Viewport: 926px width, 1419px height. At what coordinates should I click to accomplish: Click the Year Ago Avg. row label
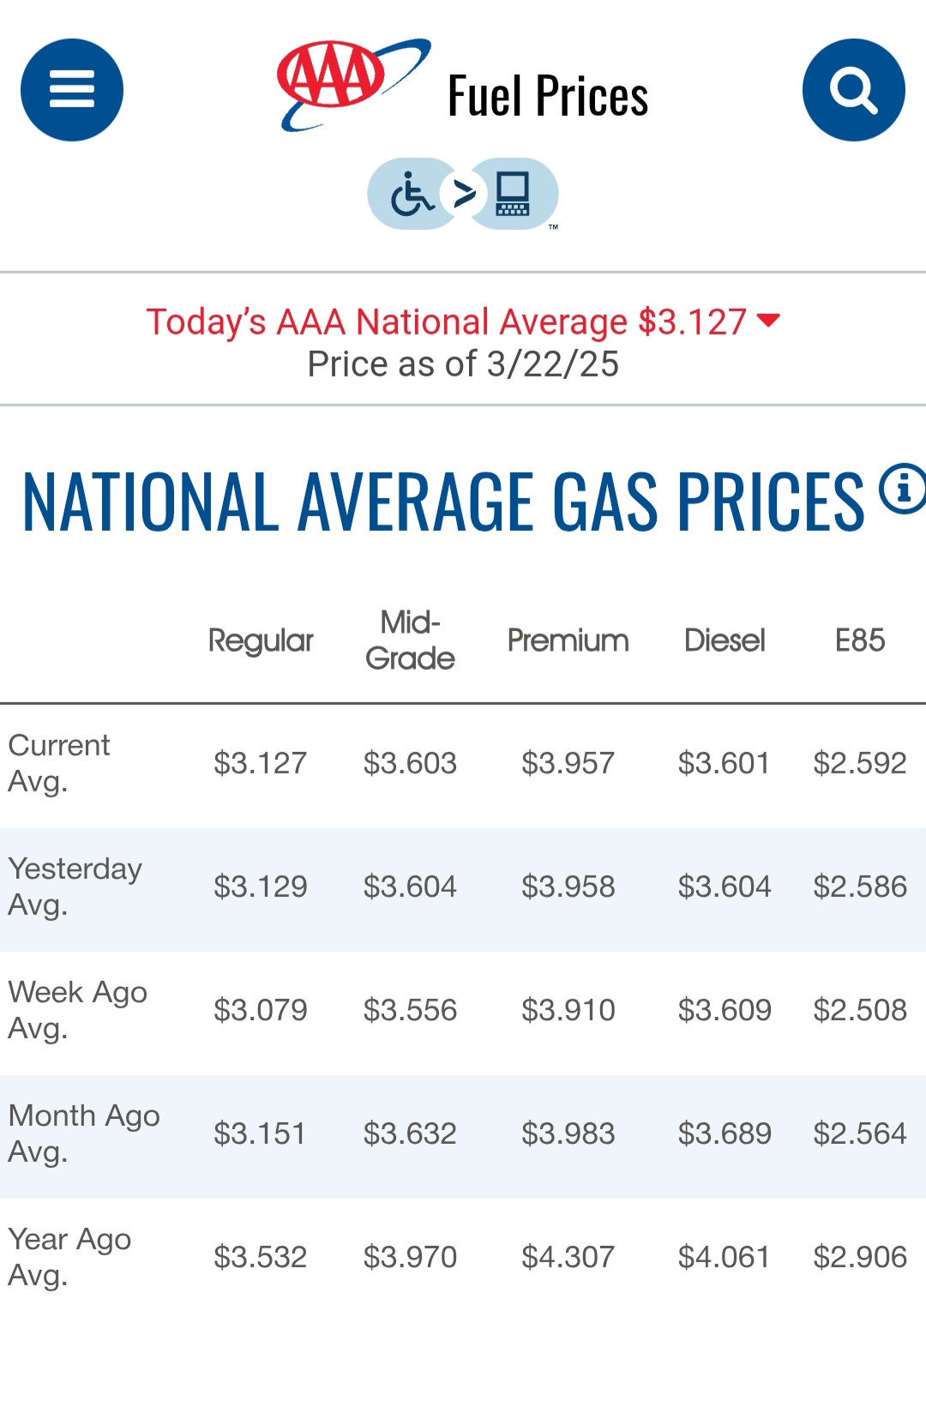point(69,1257)
